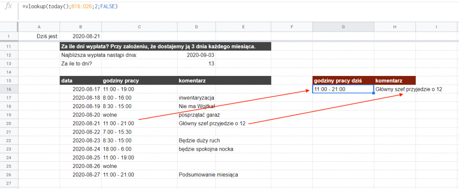Click the '18:00 - 6:00' hours cell
This screenshot has height=189, width=459.
(x=139, y=149)
